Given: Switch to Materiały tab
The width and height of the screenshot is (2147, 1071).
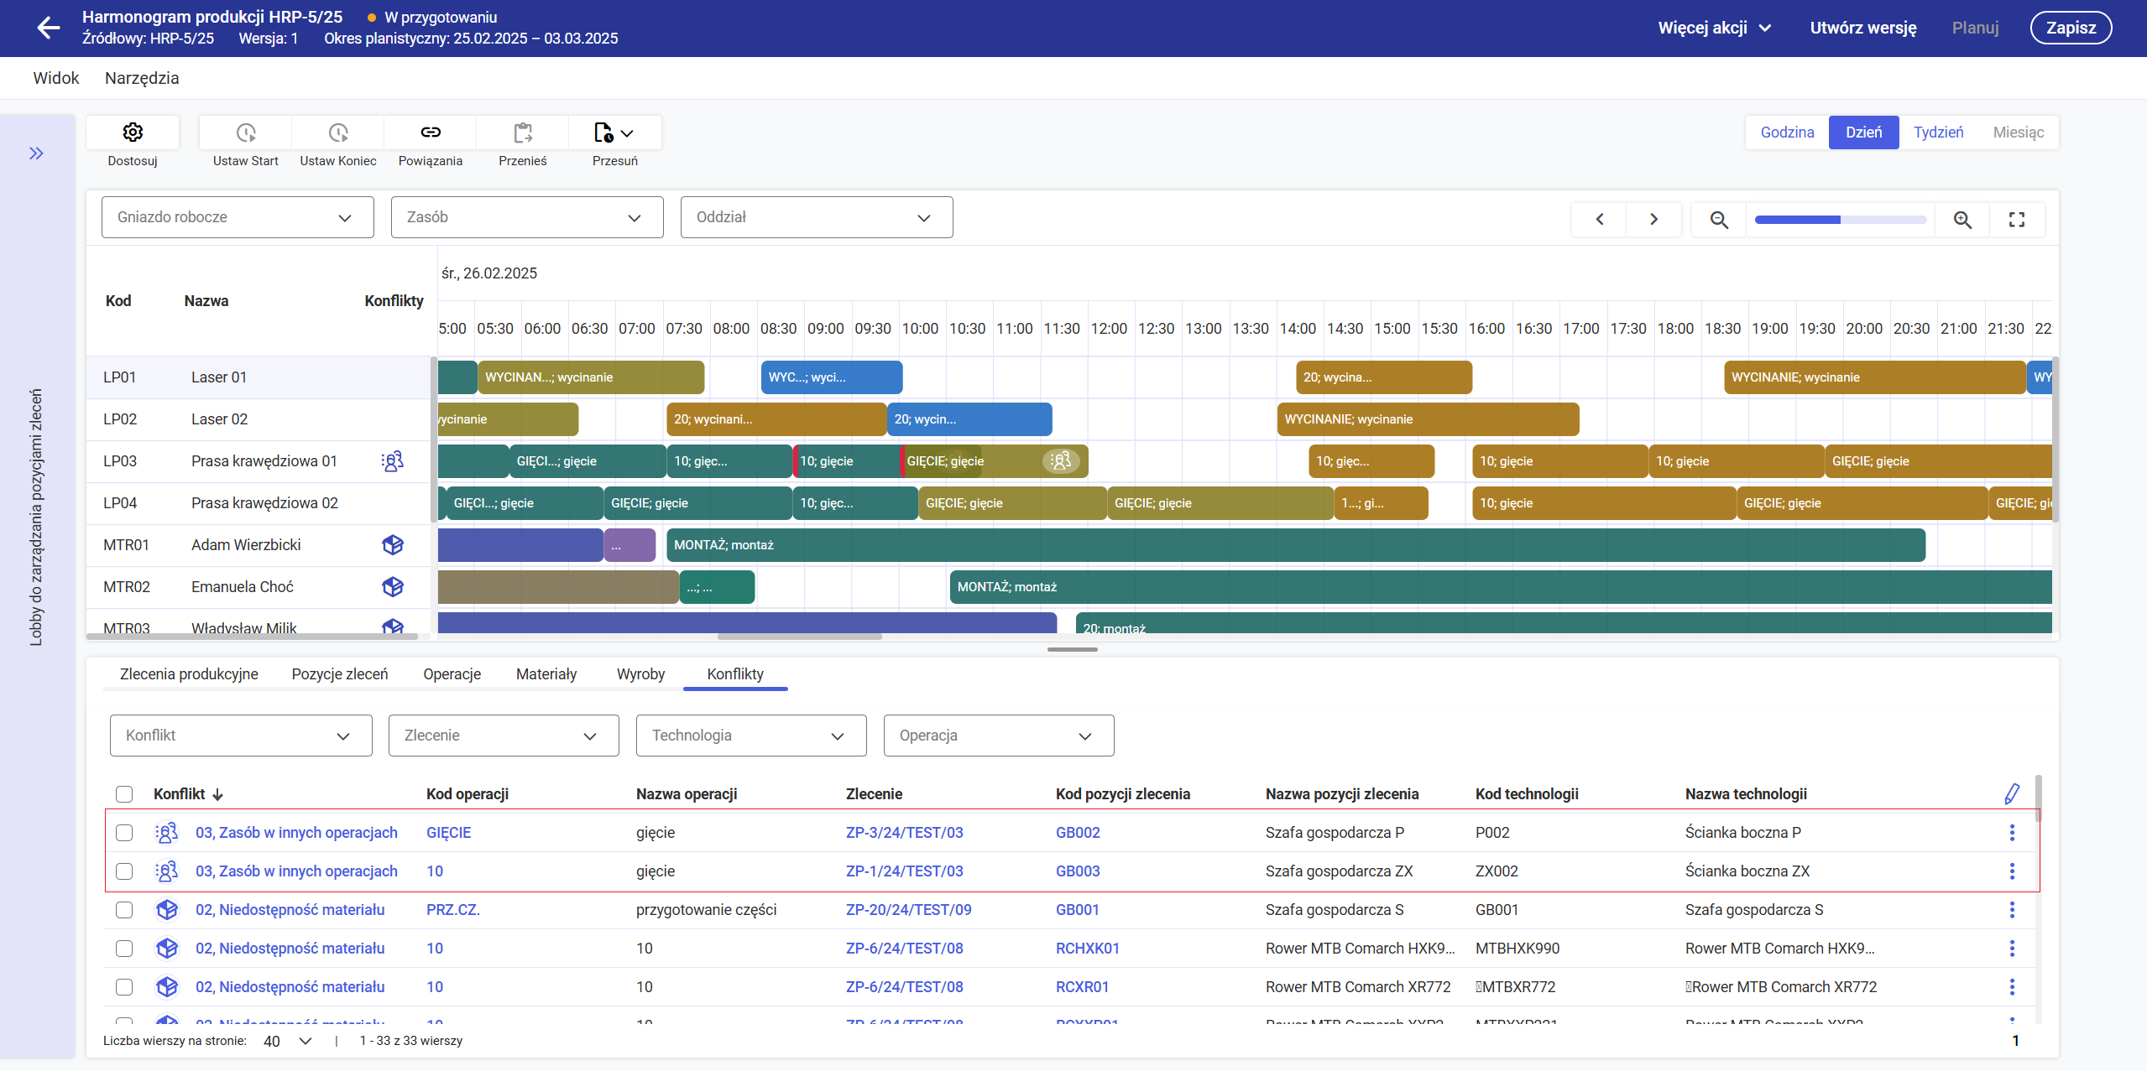Looking at the screenshot, I should [x=546, y=674].
